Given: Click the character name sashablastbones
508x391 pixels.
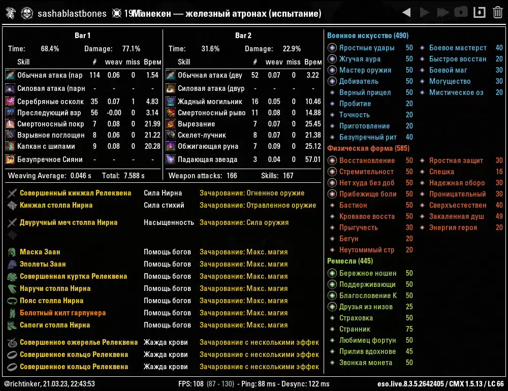Looking at the screenshot, I should 72,14.
